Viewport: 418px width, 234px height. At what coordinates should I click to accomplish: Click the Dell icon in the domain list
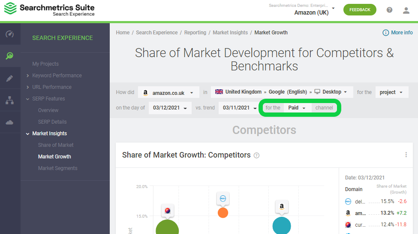pos(348,201)
